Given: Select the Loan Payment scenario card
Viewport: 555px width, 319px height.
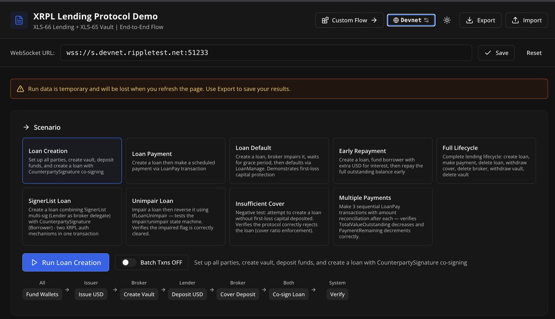Looking at the screenshot, I should point(175,160).
